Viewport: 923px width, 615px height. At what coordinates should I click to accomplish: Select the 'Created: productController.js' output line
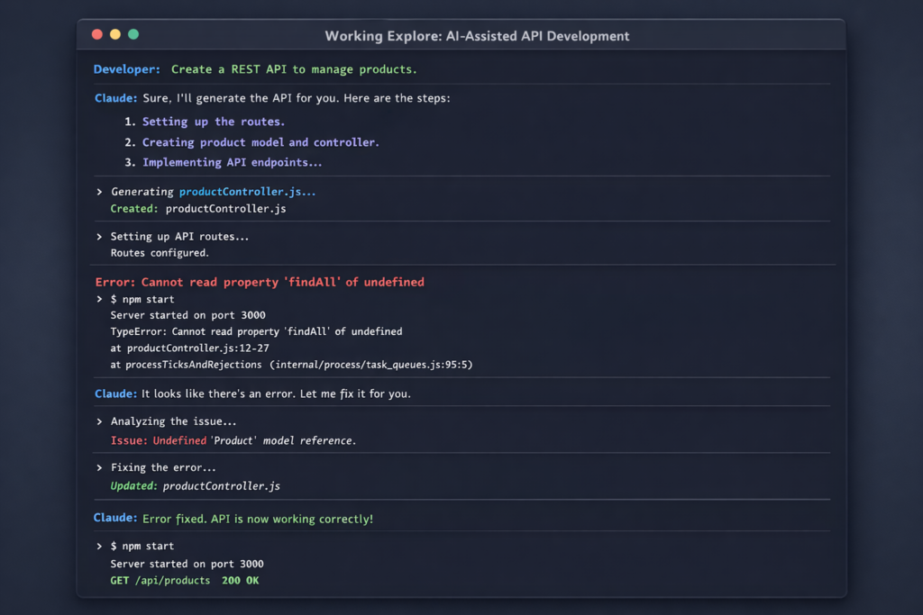(x=198, y=209)
